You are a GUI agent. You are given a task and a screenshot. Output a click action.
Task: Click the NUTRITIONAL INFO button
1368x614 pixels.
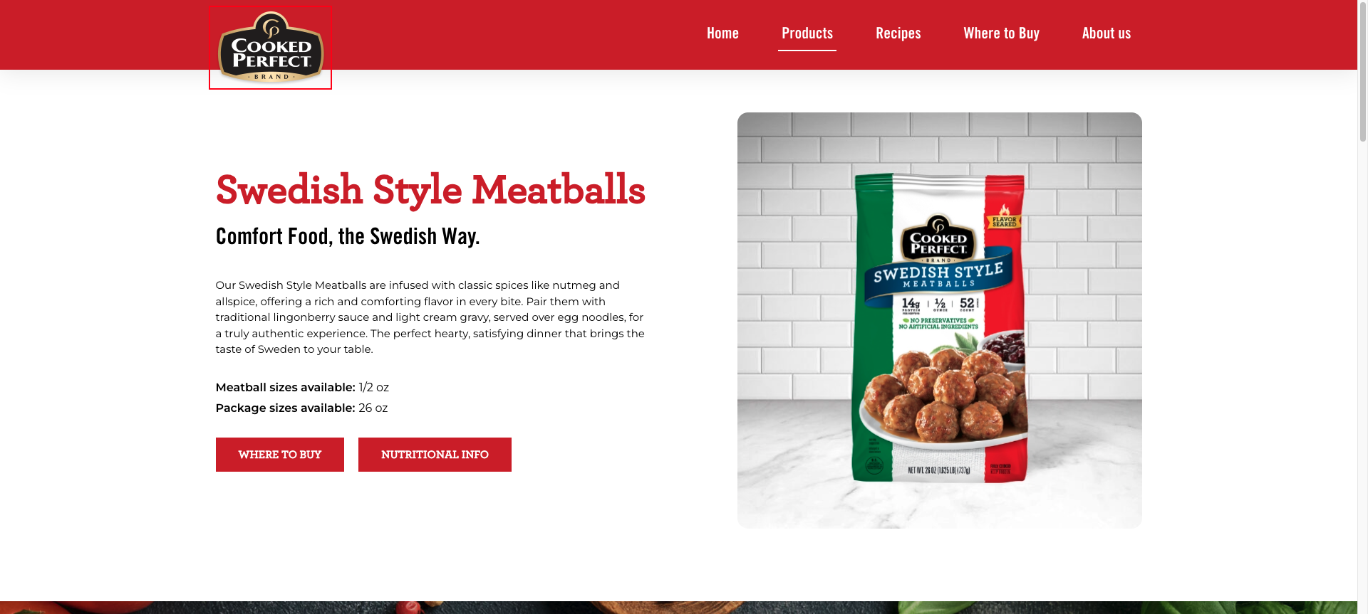[x=435, y=455]
